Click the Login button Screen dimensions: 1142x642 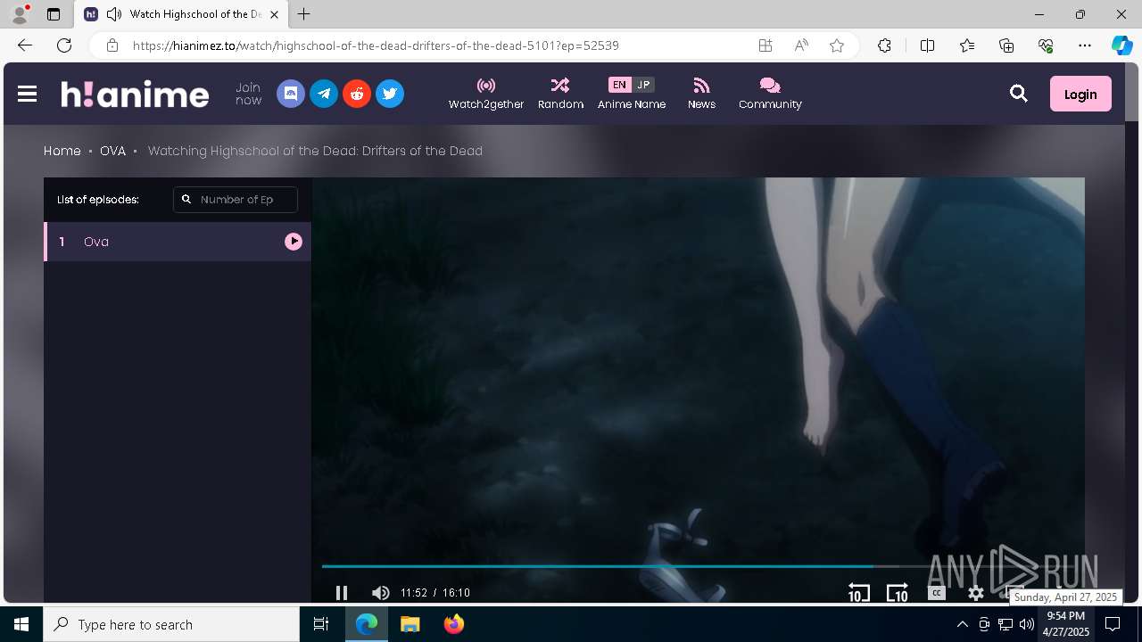(1080, 94)
